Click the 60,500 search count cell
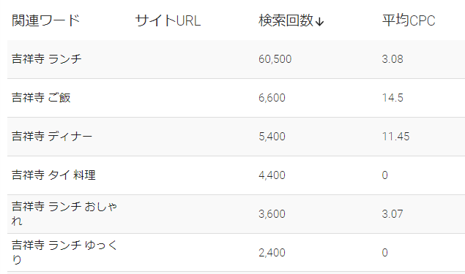This screenshot has width=465, height=274. (275, 59)
